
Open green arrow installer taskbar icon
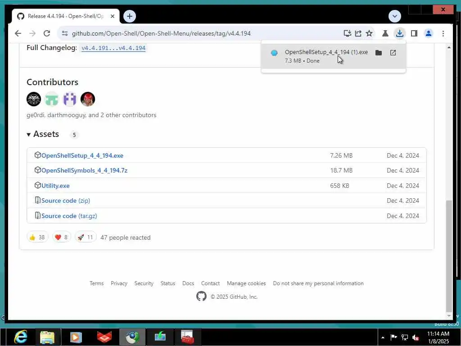[160, 337]
